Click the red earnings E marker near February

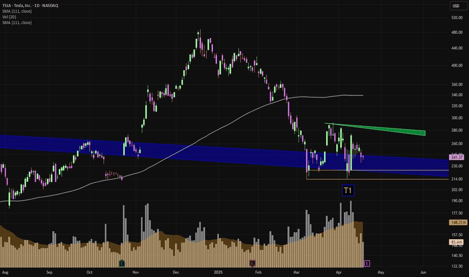pos(252,263)
